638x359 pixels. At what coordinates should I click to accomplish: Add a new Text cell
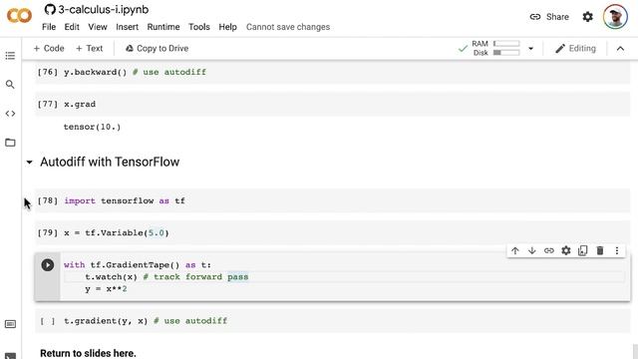(x=89, y=48)
